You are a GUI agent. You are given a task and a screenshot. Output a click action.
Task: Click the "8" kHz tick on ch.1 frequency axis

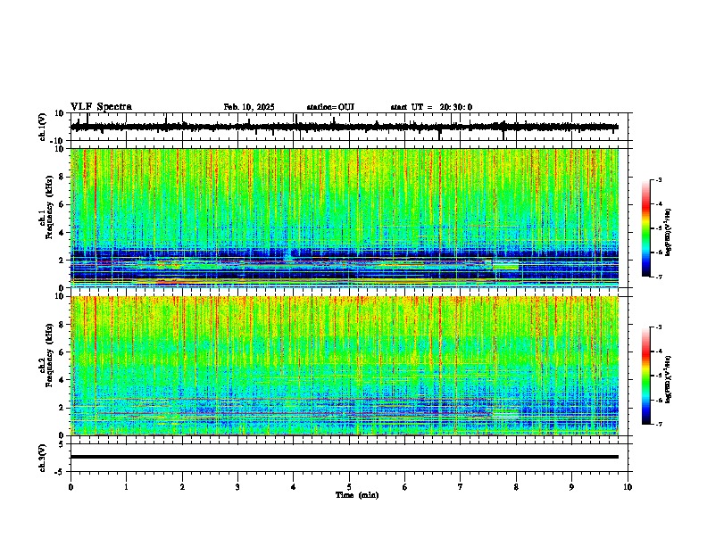click(x=62, y=177)
